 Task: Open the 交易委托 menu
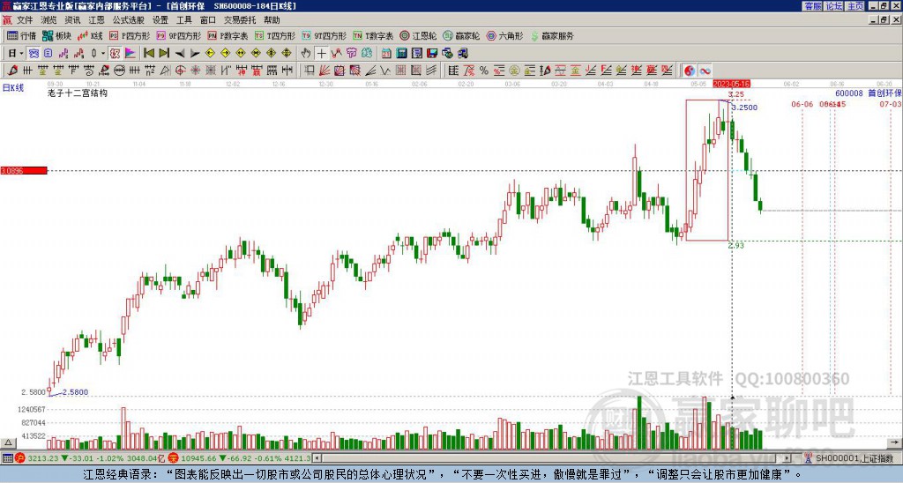point(240,20)
